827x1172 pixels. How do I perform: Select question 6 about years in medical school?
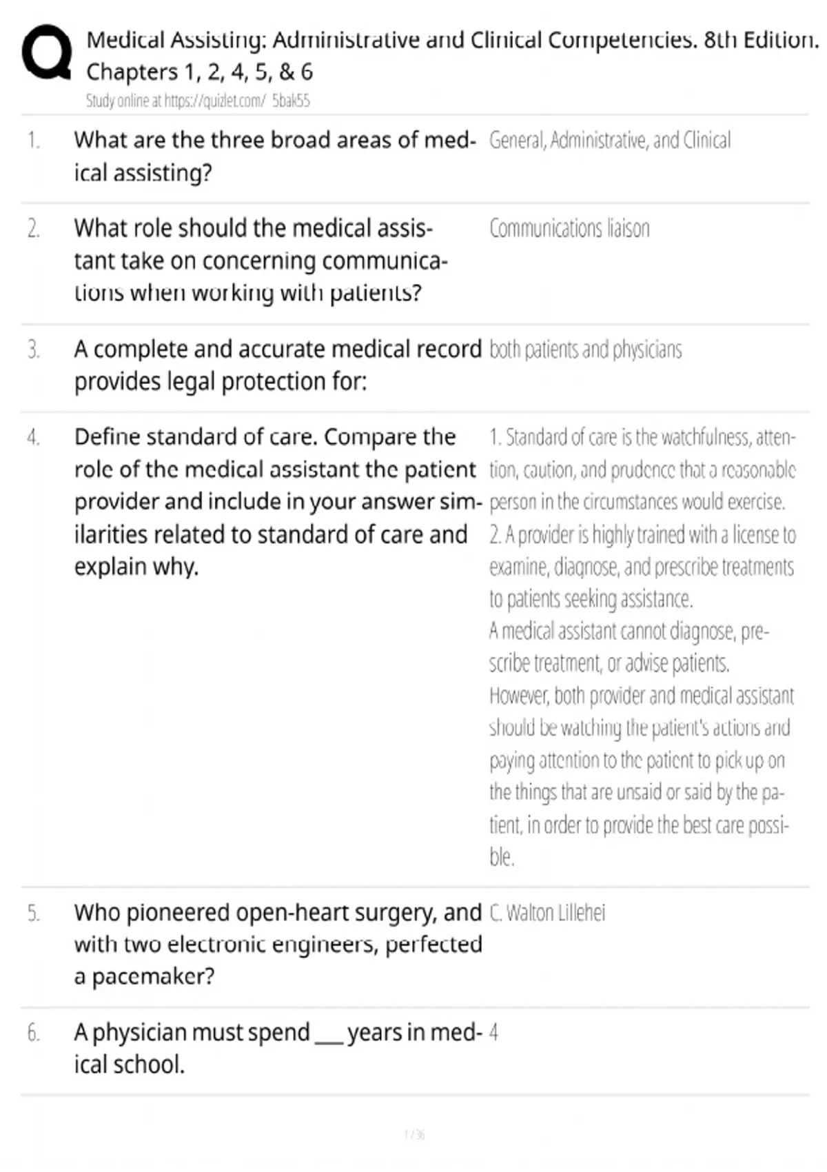[278, 1048]
